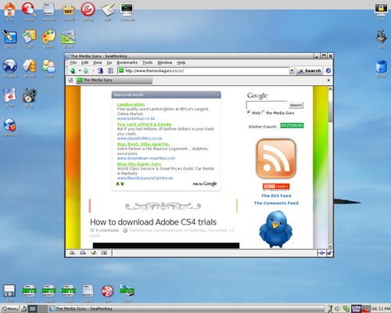
Task: Click the SeaMonkey throbber logo icon
Action: (x=328, y=70)
